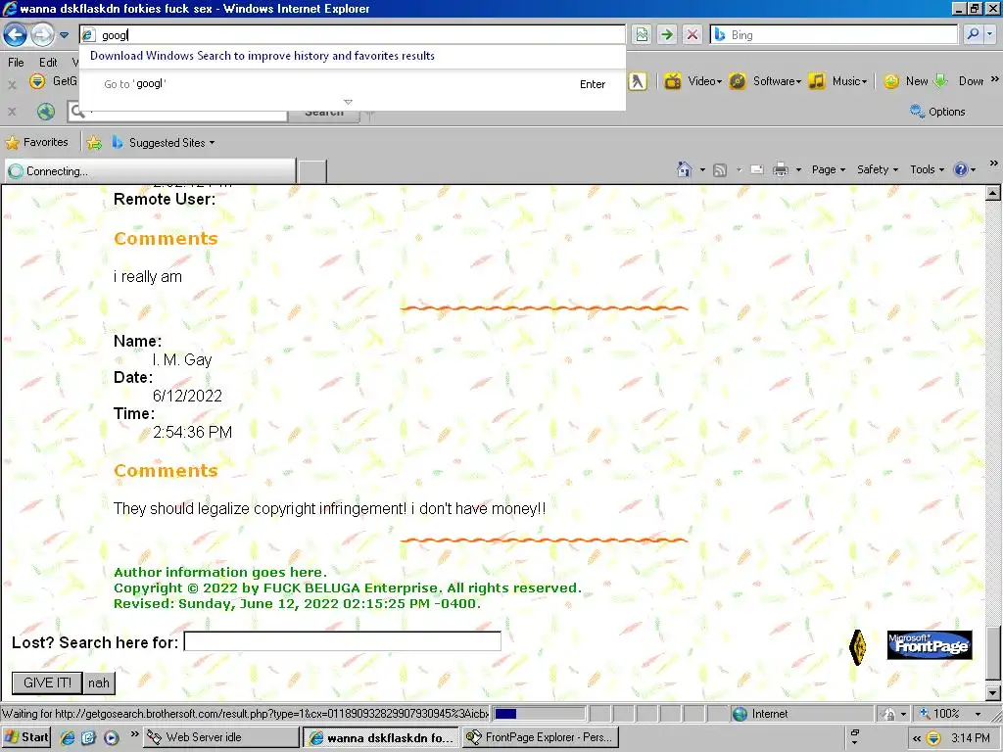Click the New toolbar button

(906, 81)
